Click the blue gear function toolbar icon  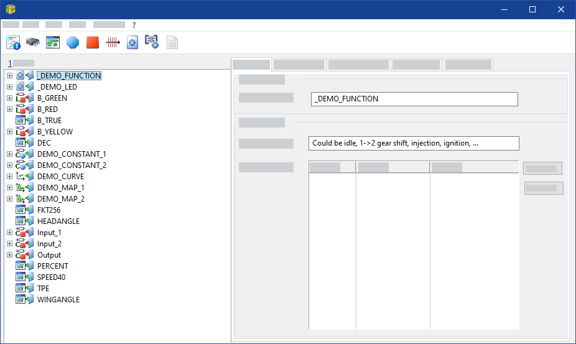click(x=132, y=42)
